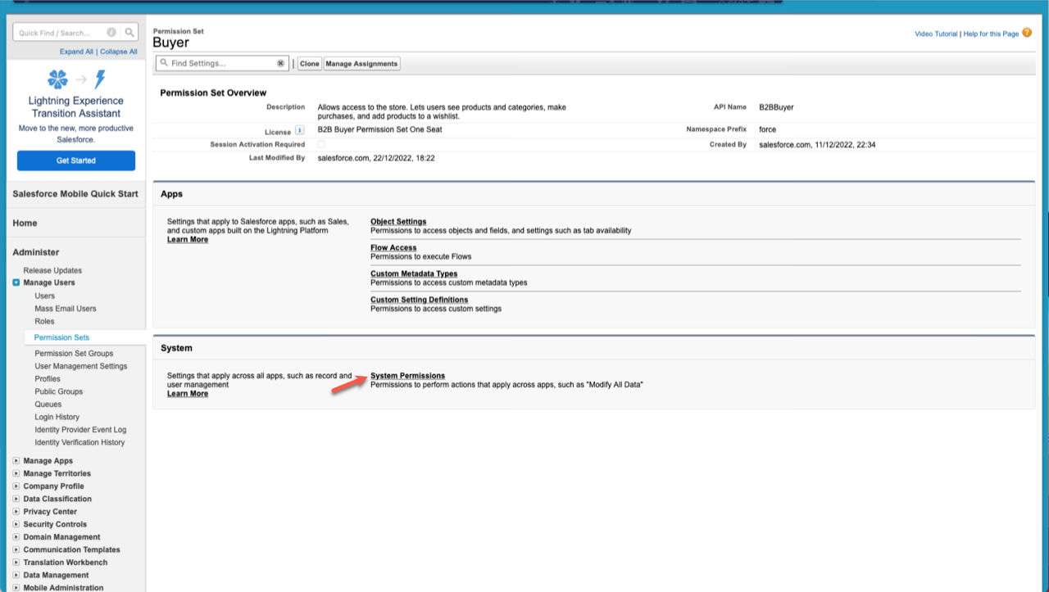Open User Management Settings

[81, 366]
